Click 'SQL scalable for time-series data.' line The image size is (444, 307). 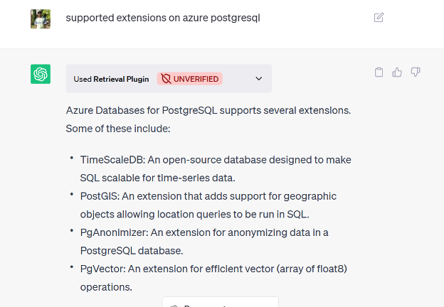[x=157, y=178]
